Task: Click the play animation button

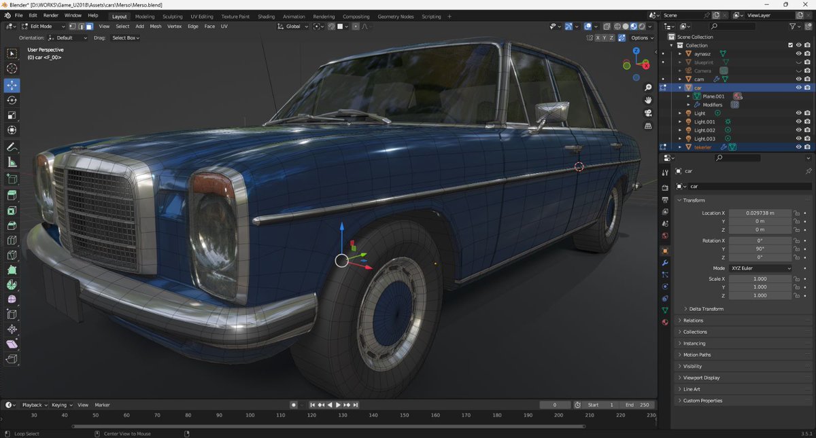Action: click(338, 405)
